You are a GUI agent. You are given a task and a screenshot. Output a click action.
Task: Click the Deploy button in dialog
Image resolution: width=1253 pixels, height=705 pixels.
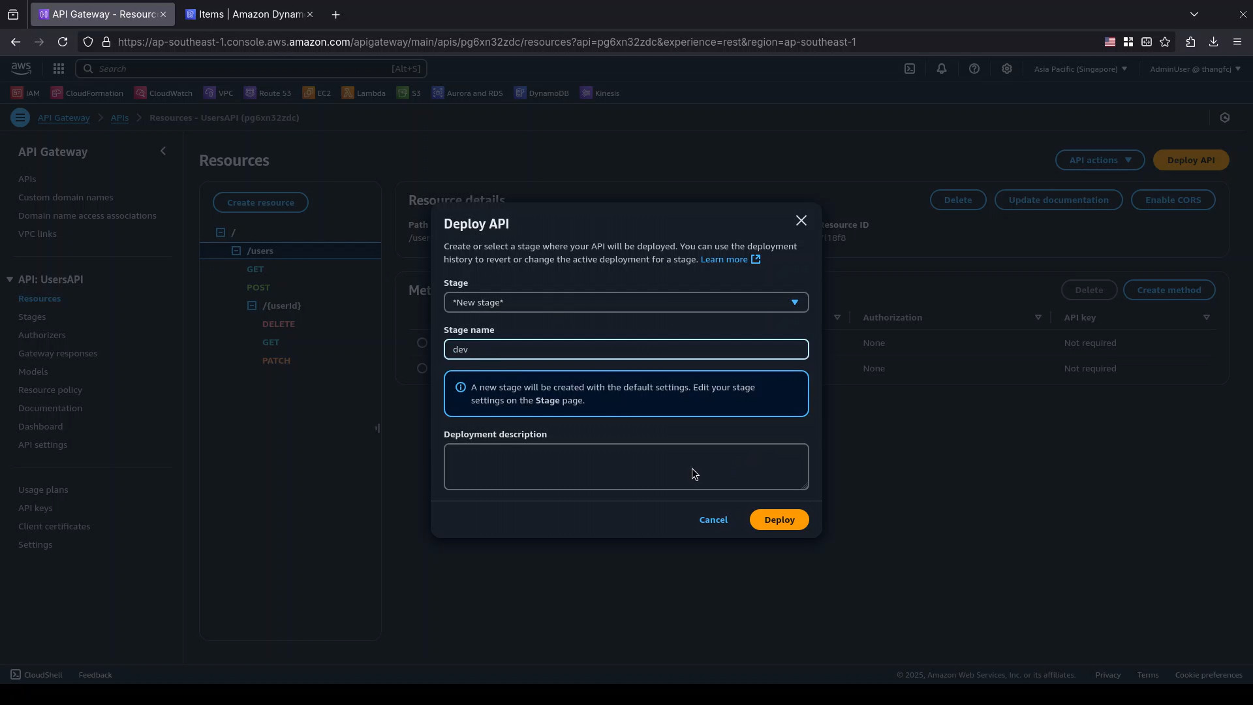pyautogui.click(x=779, y=520)
